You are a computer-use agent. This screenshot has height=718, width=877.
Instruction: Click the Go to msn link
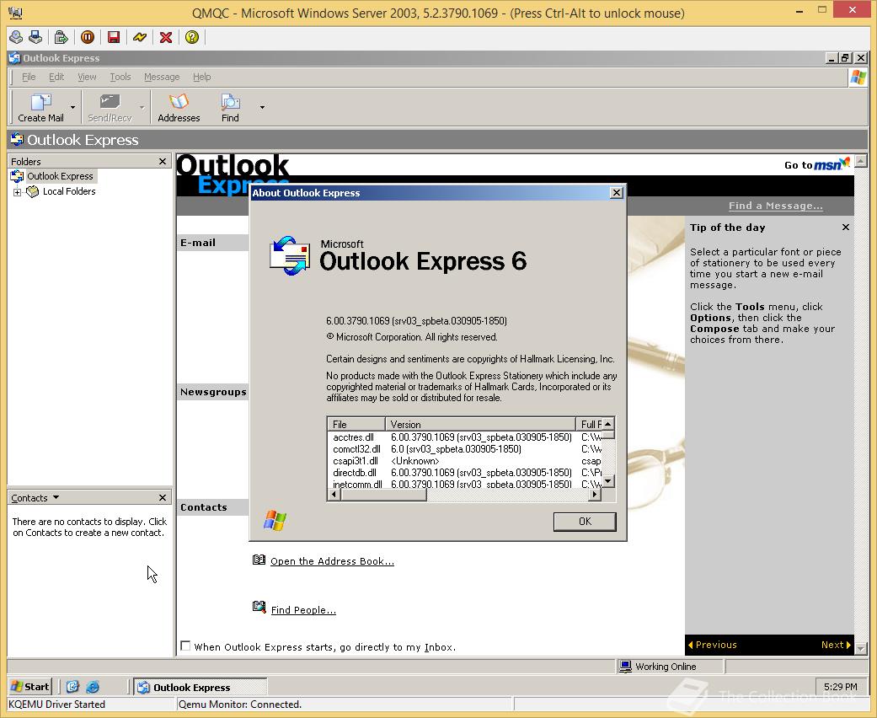(816, 164)
